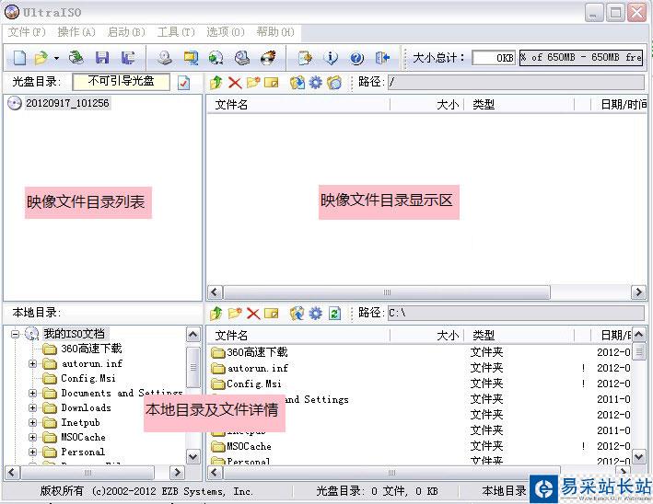Select the 20120917_101256 disc node
This screenshot has height=504, width=653.
click(67, 103)
